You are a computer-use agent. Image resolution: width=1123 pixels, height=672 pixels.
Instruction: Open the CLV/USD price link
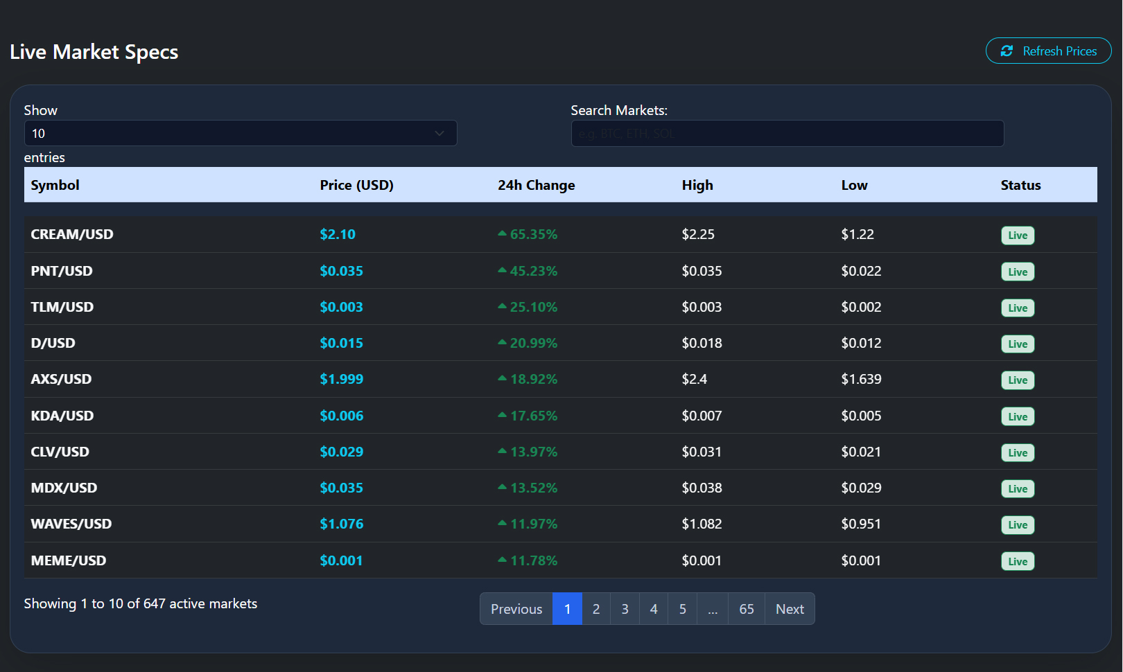[x=341, y=451]
